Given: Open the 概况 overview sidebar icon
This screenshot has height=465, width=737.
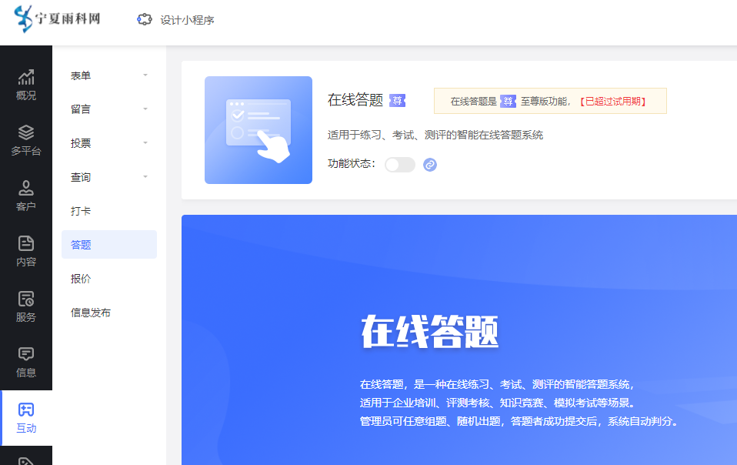Looking at the screenshot, I should coord(26,85).
